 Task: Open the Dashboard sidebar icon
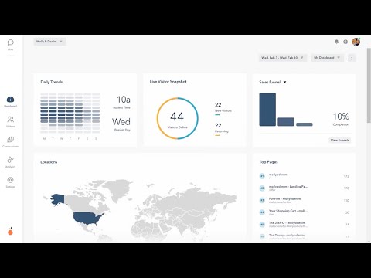pos(10,102)
